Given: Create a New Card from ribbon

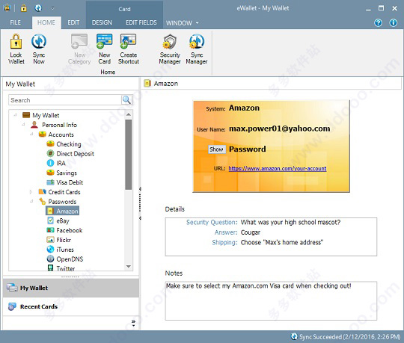Looking at the screenshot, I should pos(104,49).
